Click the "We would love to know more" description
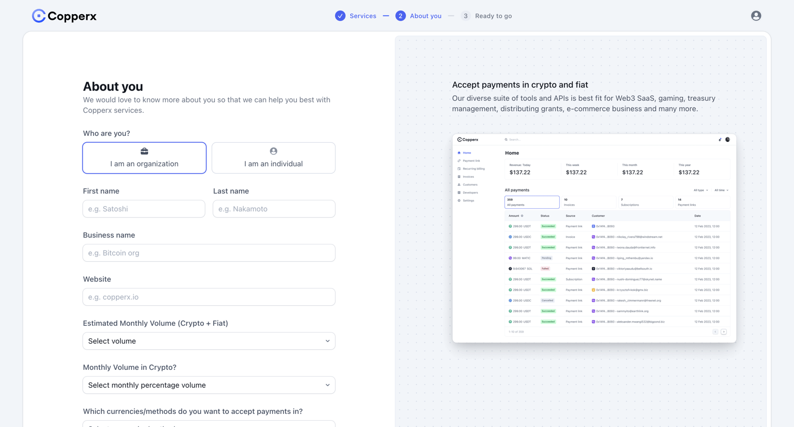This screenshot has width=794, height=427. pyautogui.click(x=207, y=105)
